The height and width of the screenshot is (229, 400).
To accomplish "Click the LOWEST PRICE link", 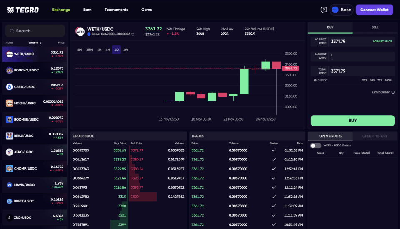I will click(382, 42).
